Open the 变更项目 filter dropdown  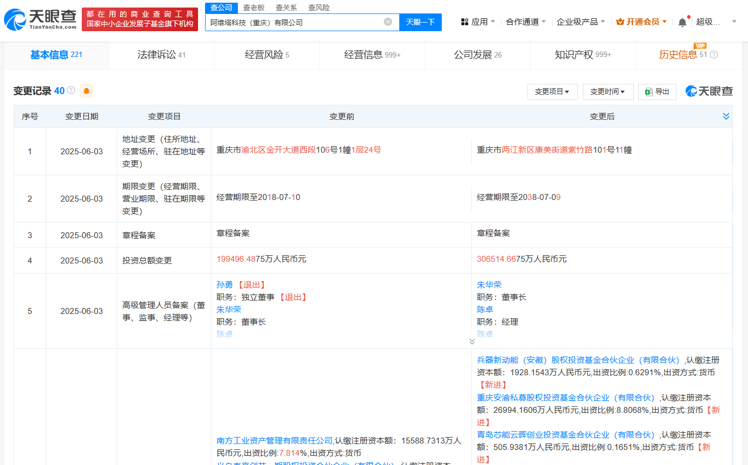(x=552, y=92)
